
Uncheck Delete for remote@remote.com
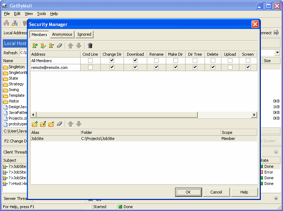[x=213, y=67]
